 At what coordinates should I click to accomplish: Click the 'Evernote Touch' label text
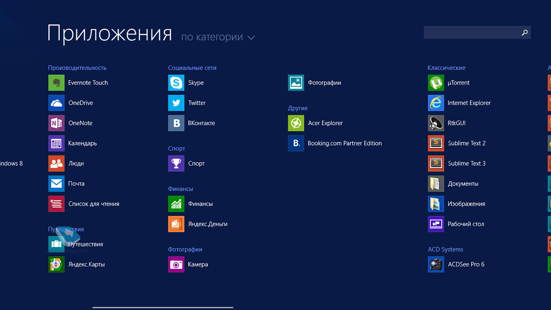click(88, 83)
